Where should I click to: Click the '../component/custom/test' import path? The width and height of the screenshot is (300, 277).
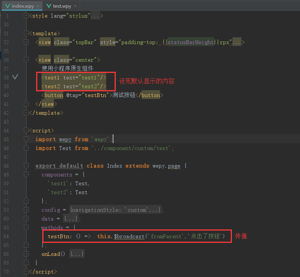[131, 148]
